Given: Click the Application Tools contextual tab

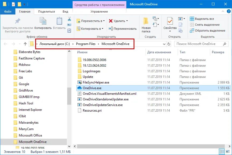Looking at the screenshot, I should [x=99, y=5].
